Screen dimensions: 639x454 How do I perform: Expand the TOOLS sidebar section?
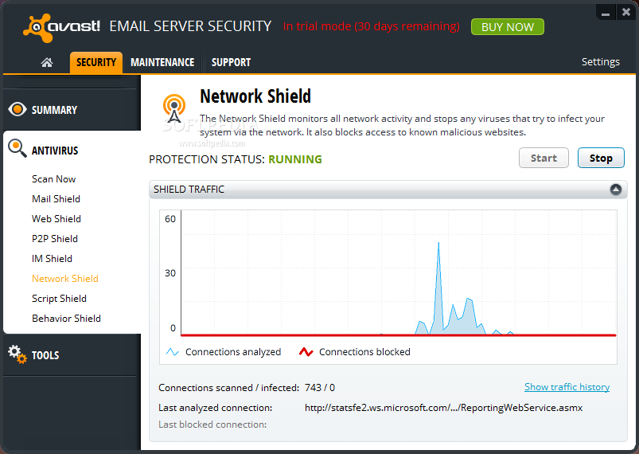pos(45,355)
